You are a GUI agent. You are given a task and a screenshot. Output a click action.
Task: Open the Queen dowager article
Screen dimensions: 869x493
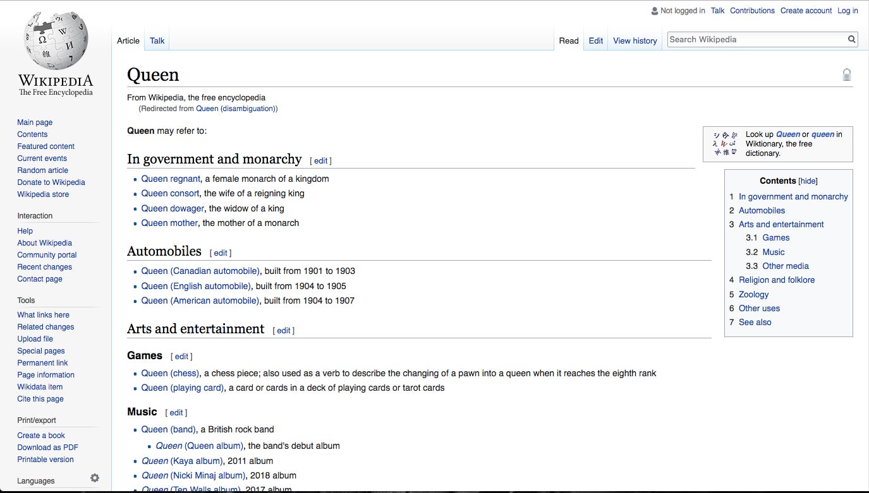[x=173, y=208]
